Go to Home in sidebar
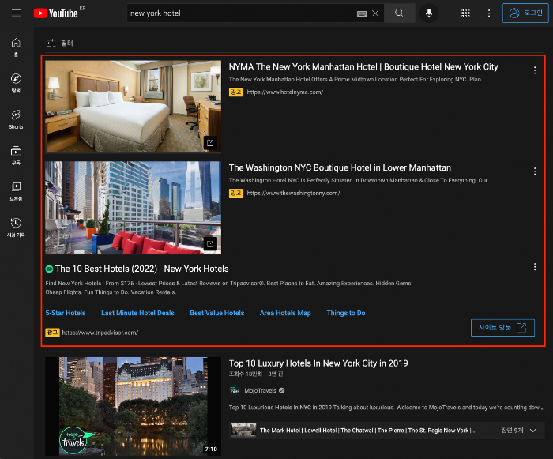This screenshot has height=459, width=553. (16, 47)
